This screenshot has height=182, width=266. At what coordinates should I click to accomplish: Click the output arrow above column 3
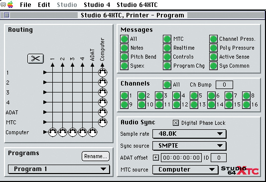[x=73, y=65]
